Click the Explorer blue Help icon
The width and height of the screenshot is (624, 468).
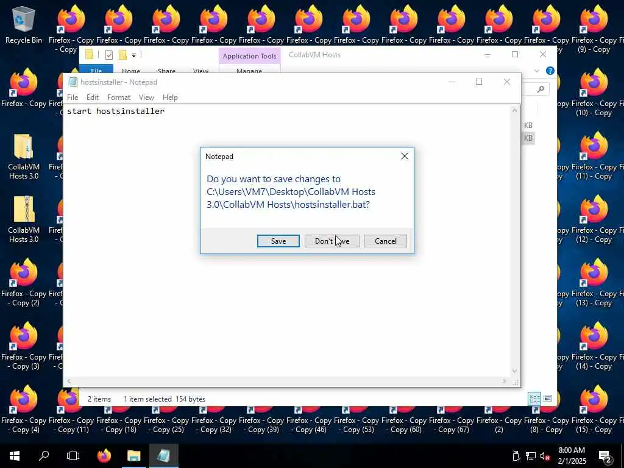pyautogui.click(x=550, y=71)
